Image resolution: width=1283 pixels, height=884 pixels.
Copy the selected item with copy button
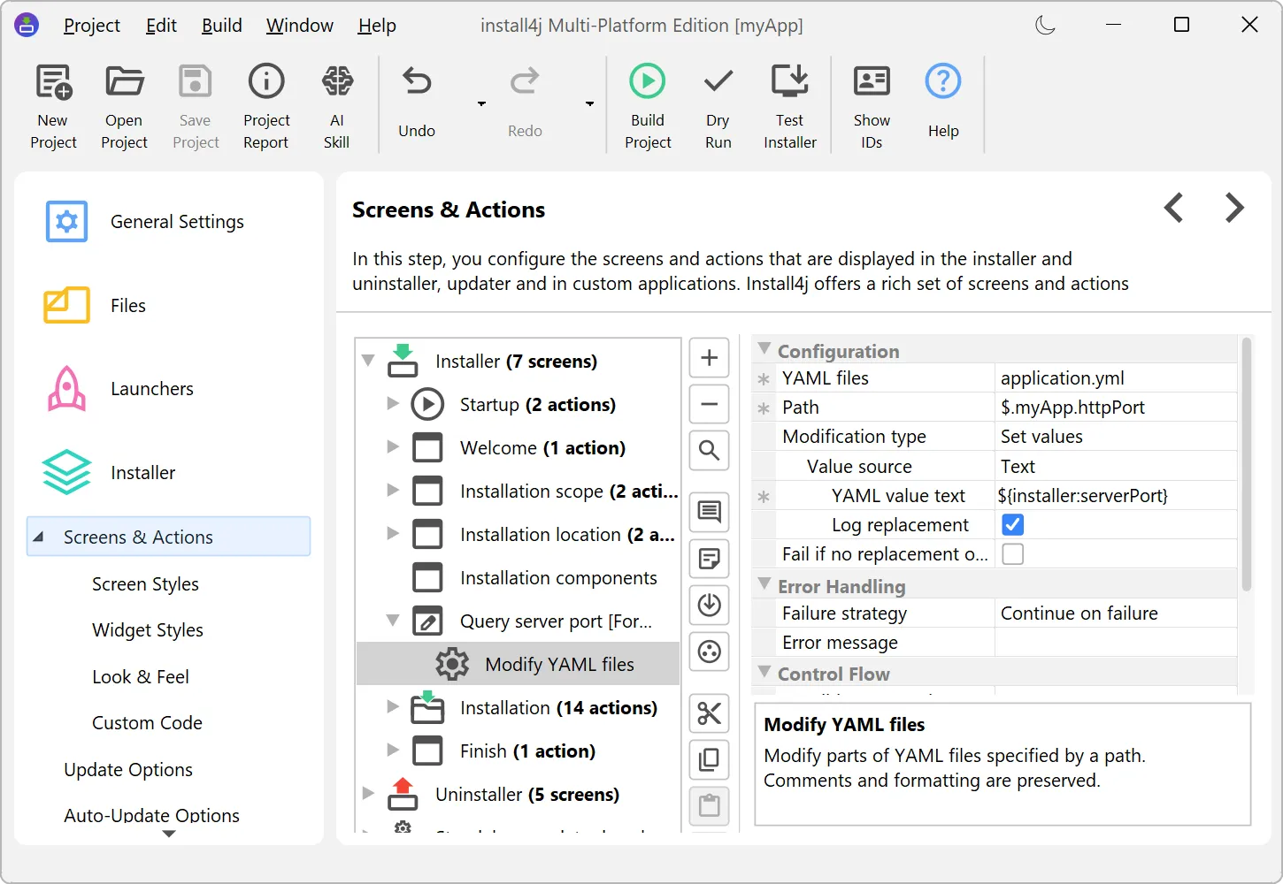click(x=709, y=759)
